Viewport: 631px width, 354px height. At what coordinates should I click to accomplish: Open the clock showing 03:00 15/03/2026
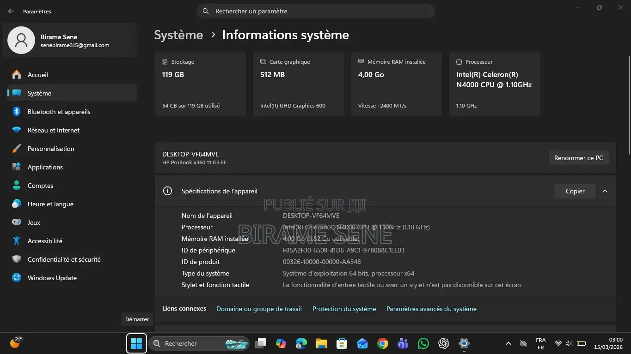point(609,343)
